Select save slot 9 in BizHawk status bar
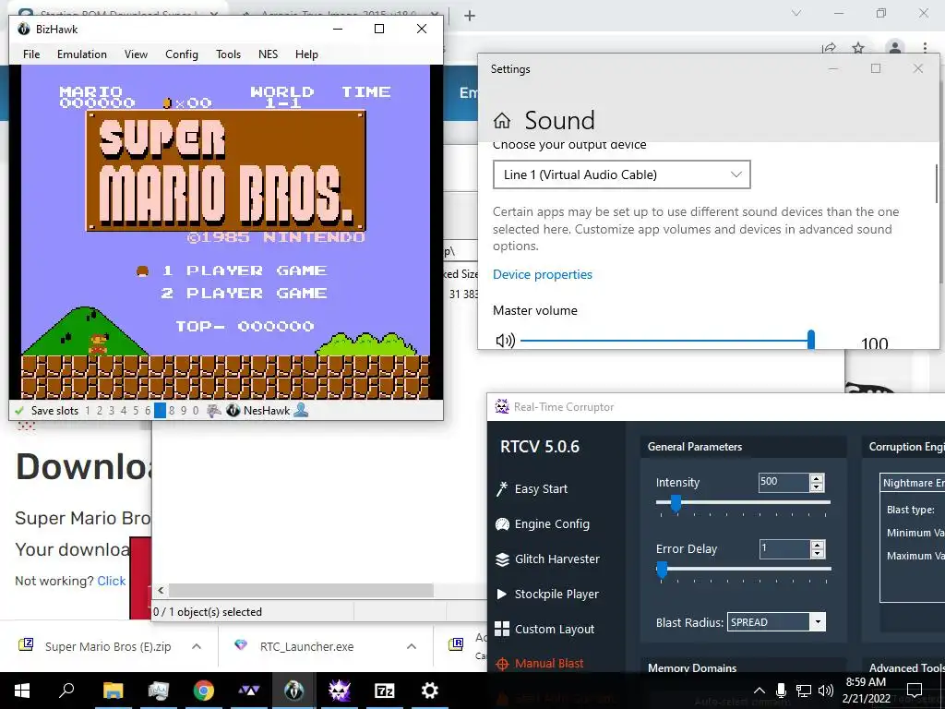 [x=184, y=411]
